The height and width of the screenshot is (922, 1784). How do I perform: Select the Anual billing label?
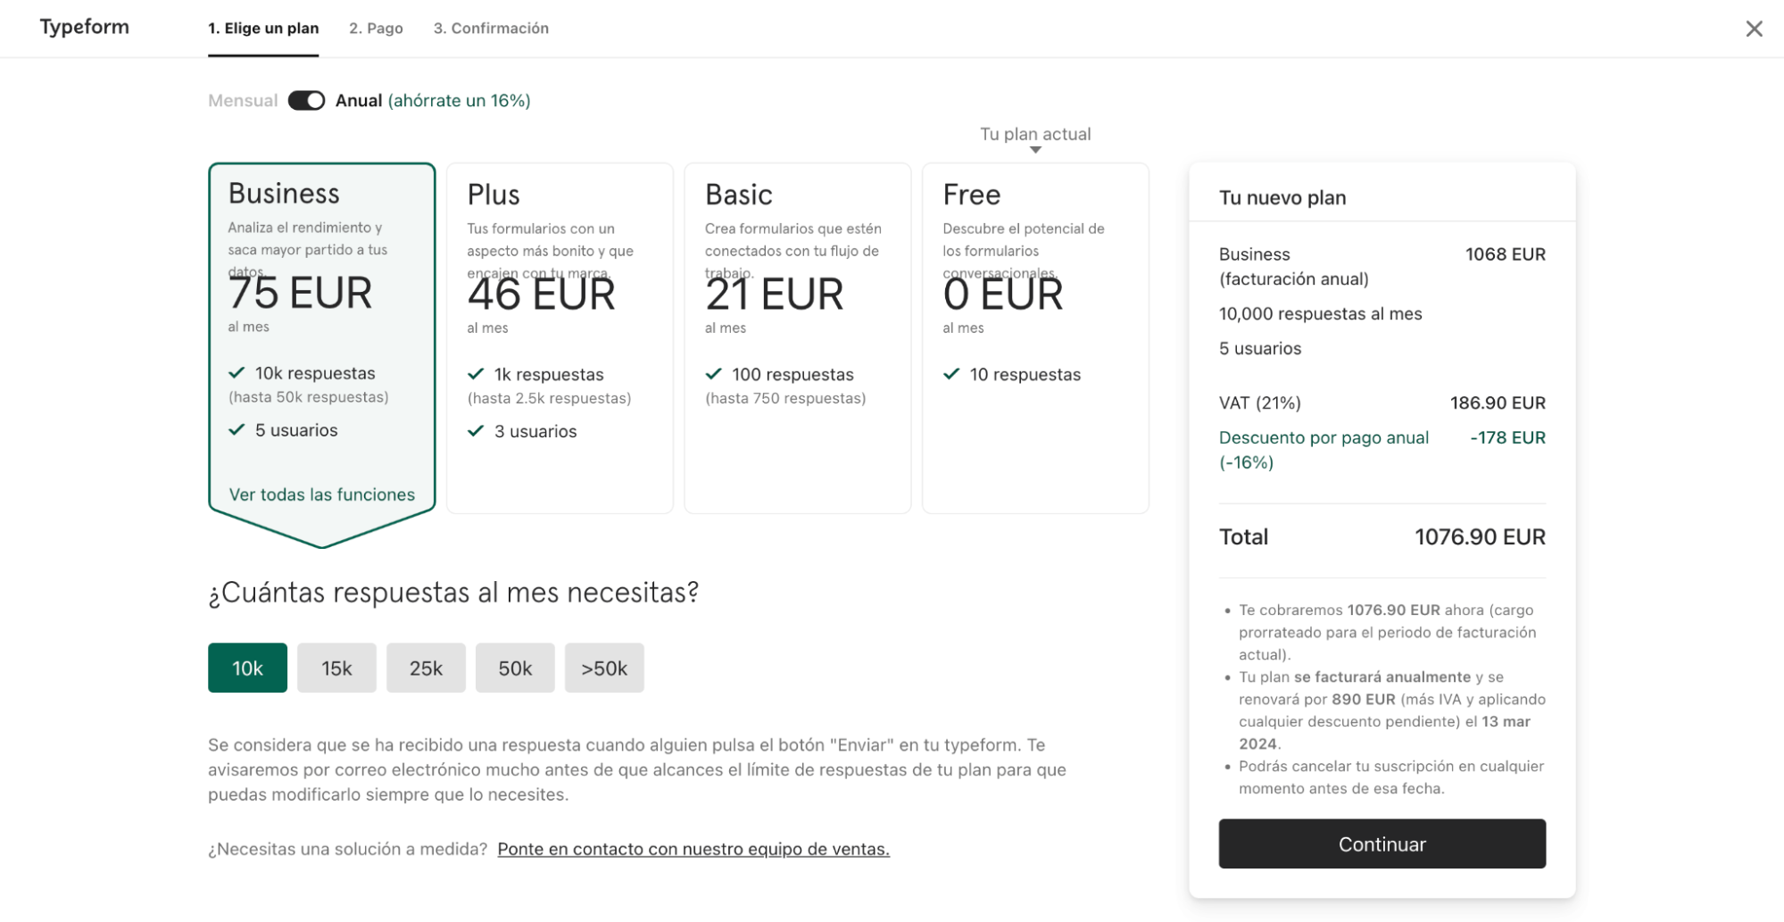(359, 100)
